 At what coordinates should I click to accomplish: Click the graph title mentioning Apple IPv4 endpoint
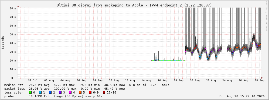coord(134,5)
